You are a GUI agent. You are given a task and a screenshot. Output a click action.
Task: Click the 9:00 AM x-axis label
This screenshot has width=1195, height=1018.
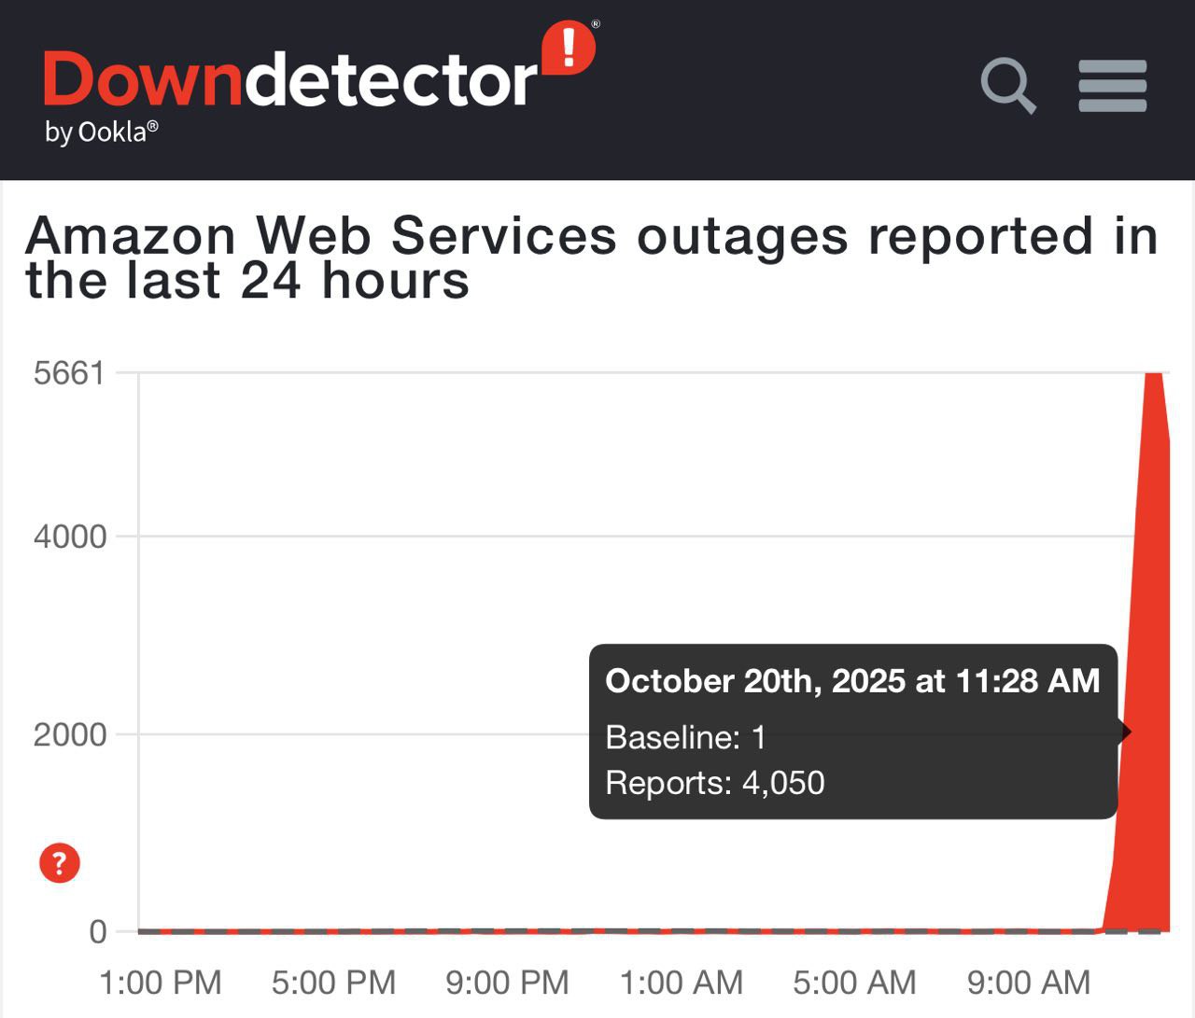(1028, 983)
